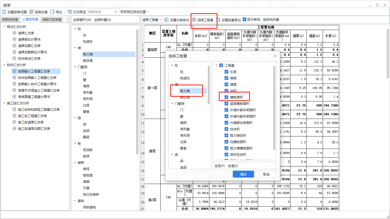Toggle the 超高模板面积 checkbox
Viewport: 390px width, 219px height.
226,104
